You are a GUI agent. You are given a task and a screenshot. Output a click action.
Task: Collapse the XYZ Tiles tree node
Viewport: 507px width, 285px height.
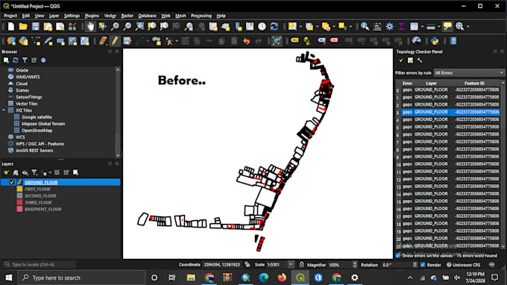4,110
